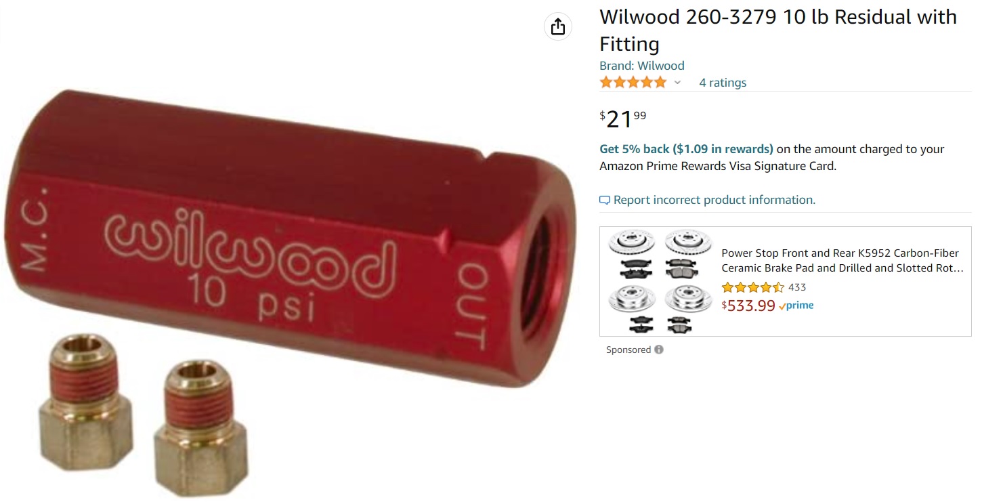Image resolution: width=982 pixels, height=504 pixels.
Task: Click the prime badge icon
Action: pyautogui.click(x=796, y=306)
